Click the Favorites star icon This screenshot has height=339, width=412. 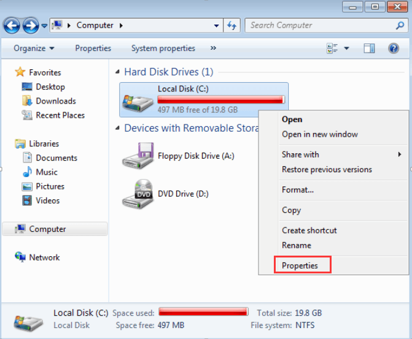pos(20,72)
